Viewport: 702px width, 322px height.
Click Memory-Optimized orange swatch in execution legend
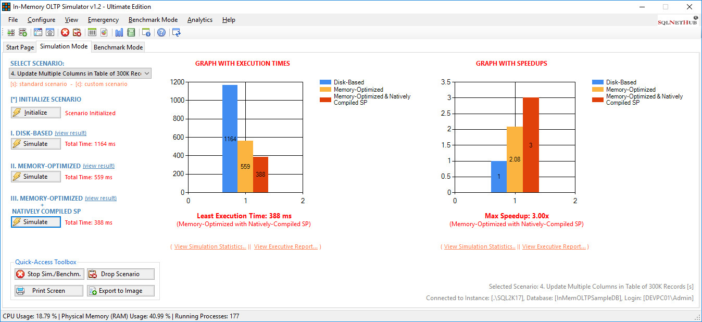click(x=325, y=90)
